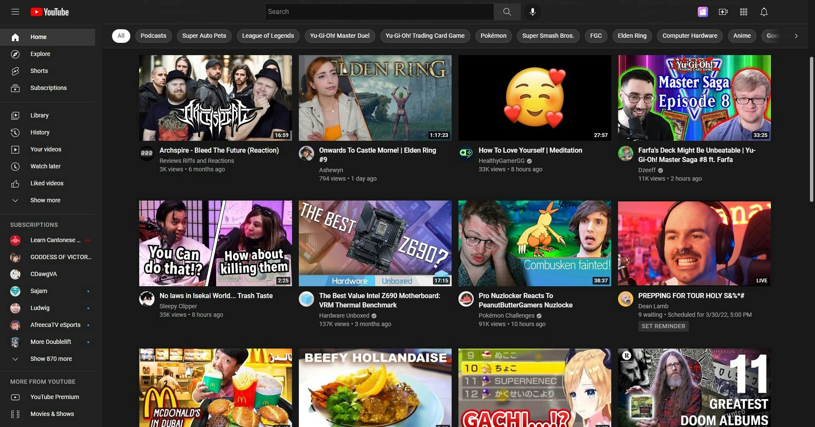The image size is (815, 427).
Task: Open No laws in Isekai World title
Action: (216, 296)
